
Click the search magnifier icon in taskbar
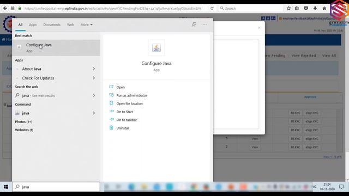pos(17,187)
